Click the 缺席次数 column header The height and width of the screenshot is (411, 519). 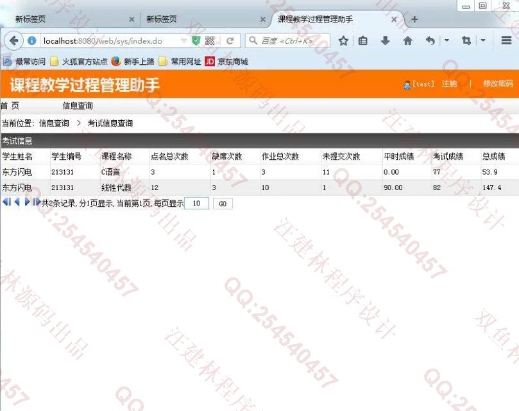(x=226, y=157)
